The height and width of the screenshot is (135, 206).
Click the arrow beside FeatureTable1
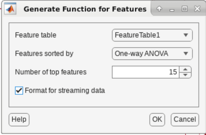pyautogui.click(x=186, y=35)
